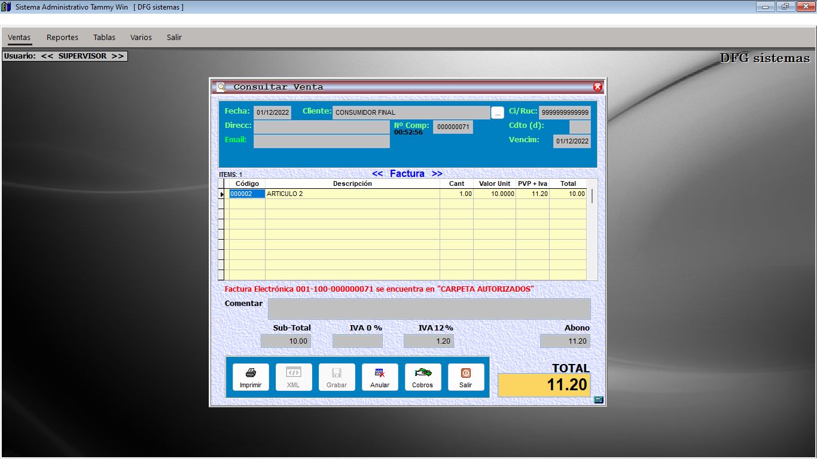
Task: Click the << Factura >> heading
Action: [x=407, y=173]
